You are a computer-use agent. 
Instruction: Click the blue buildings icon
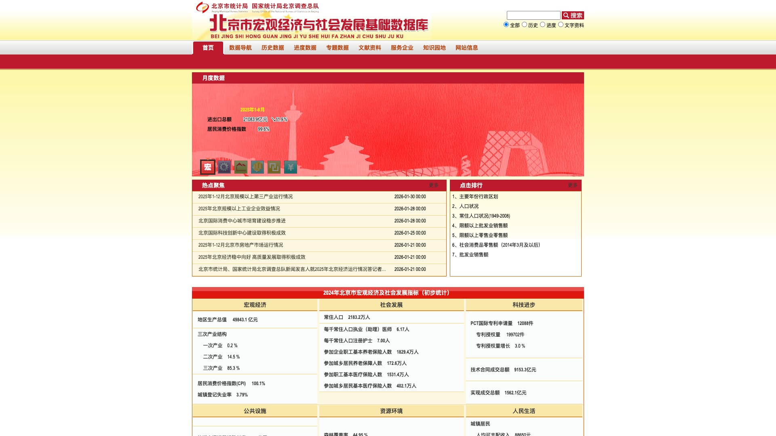click(x=257, y=167)
